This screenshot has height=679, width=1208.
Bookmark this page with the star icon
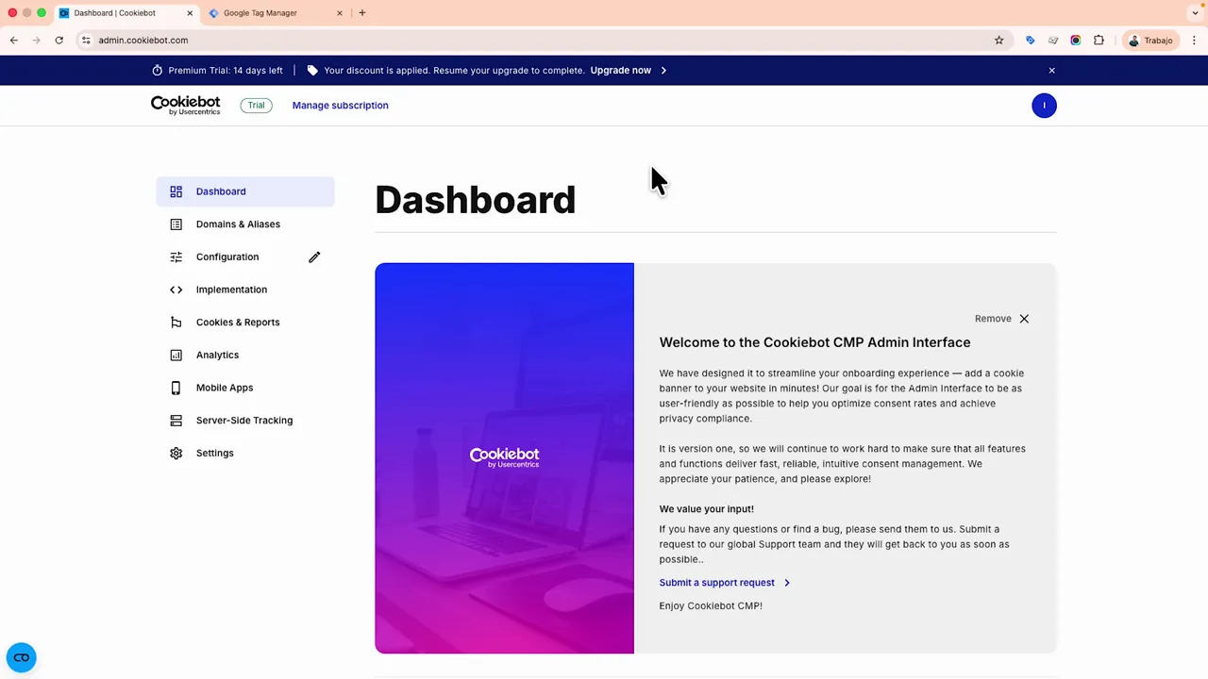pos(998,41)
